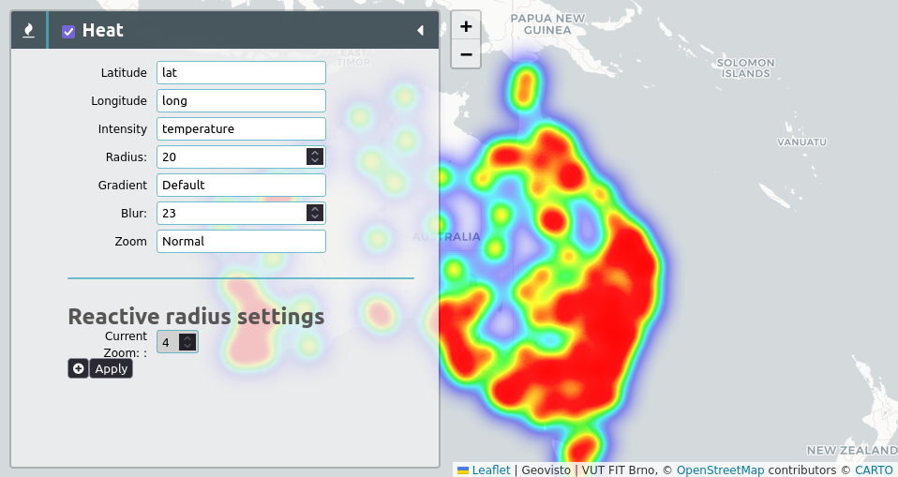Zoom out on the map
Screen dimensions: 898x477
(466, 54)
